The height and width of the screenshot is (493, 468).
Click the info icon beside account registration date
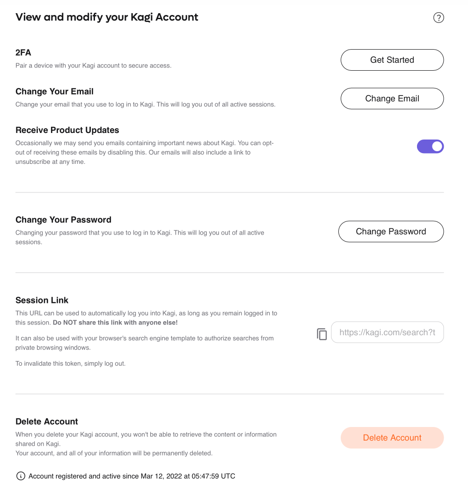click(21, 476)
